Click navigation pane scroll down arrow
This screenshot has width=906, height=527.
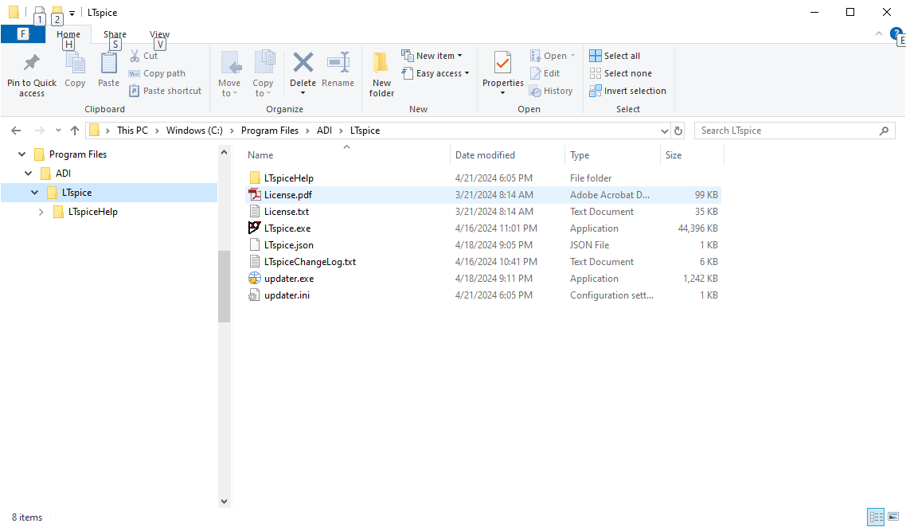pyautogui.click(x=225, y=502)
